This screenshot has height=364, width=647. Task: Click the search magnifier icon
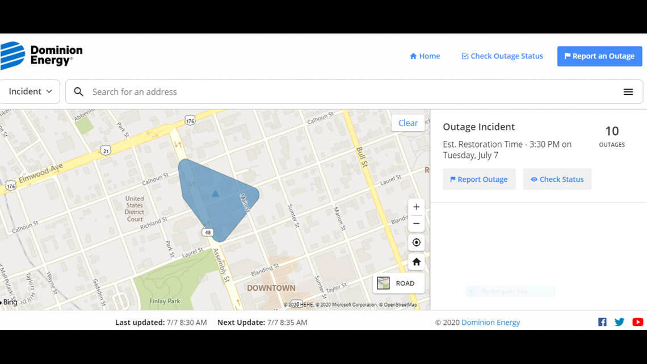(x=78, y=91)
